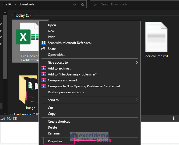The image size is (179, 145).
Task: Click This PC in the breadcrumb path
Action: (x=7, y=4)
